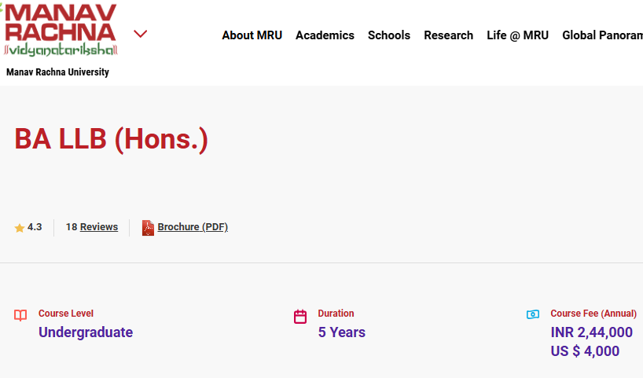Click the Course Fee money icon
This screenshot has height=378, width=643.
[x=533, y=314]
